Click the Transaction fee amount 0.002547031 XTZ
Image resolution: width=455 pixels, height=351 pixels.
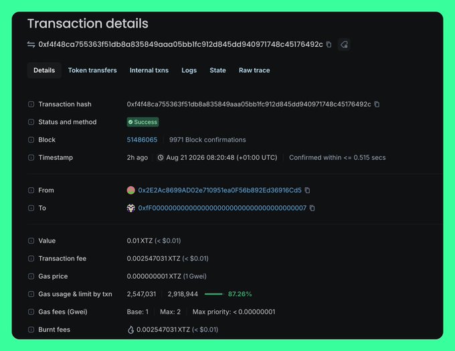tap(153, 259)
